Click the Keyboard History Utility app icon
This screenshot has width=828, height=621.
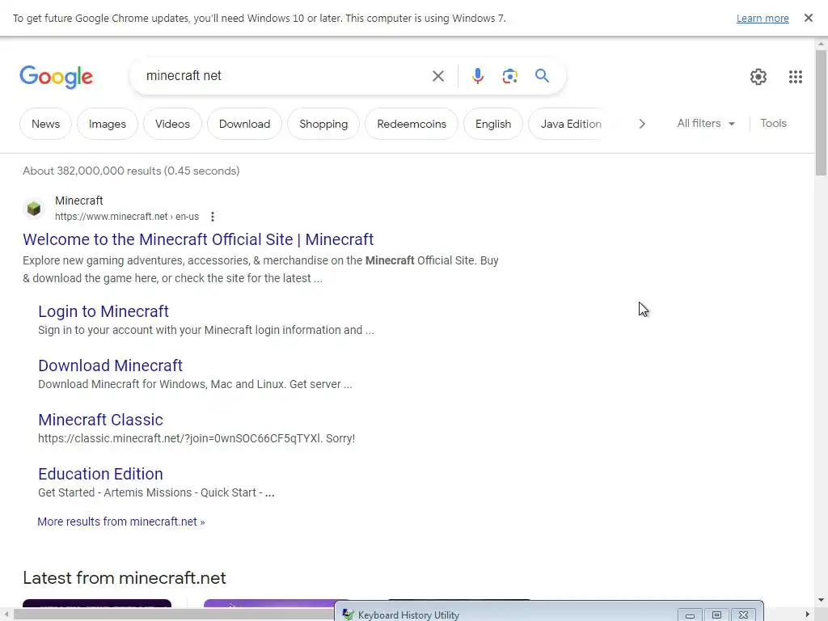click(348, 615)
